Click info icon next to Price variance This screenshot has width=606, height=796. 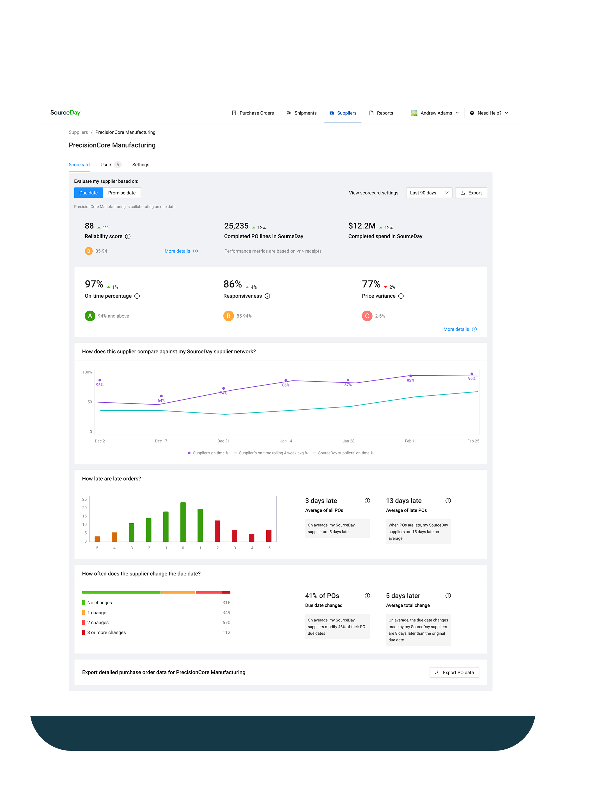pos(401,296)
